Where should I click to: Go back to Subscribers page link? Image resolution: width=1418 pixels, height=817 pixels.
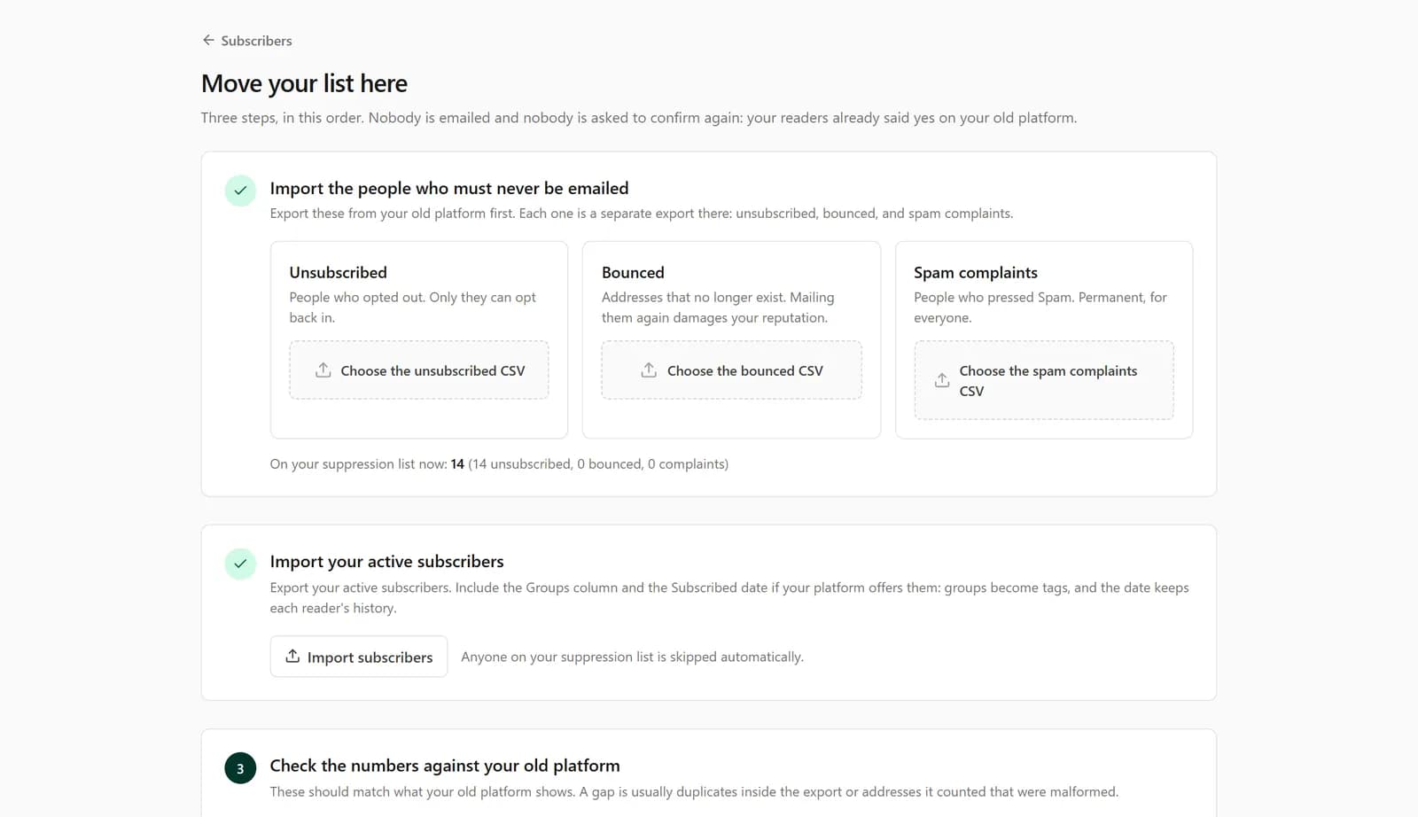click(x=246, y=40)
